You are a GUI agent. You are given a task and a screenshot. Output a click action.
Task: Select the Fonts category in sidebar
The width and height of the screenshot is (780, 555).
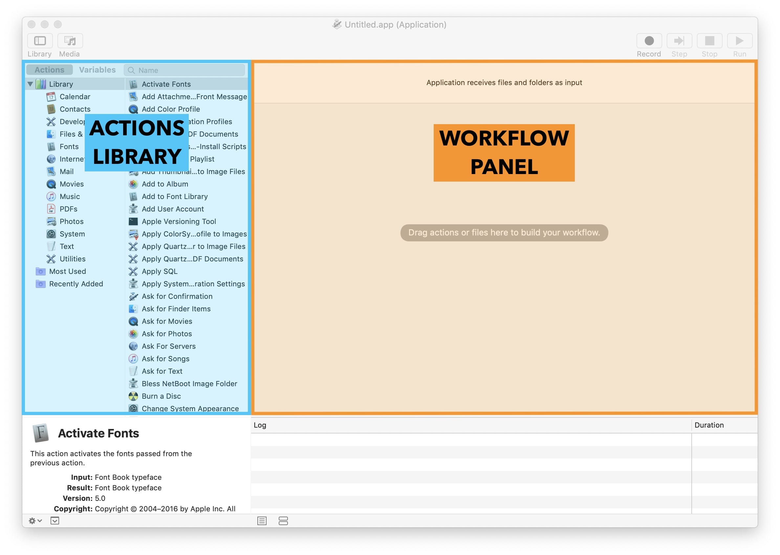pyautogui.click(x=68, y=146)
